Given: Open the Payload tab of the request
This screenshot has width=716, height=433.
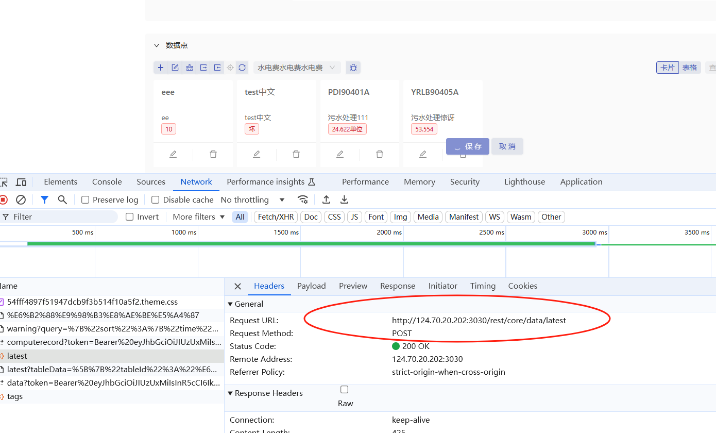Looking at the screenshot, I should tap(311, 286).
